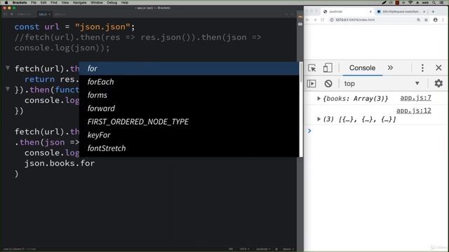Click the Brackets Live Preview lightning icon
Viewport: 449px width, 252px height.
(x=300, y=17)
